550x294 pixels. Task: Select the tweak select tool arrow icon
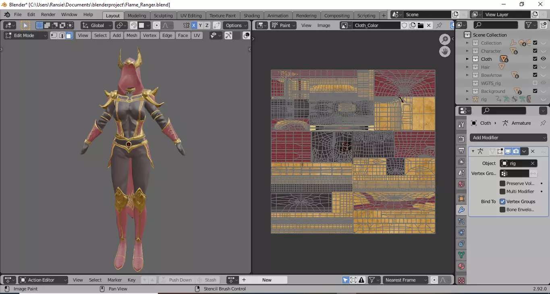click(25, 25)
